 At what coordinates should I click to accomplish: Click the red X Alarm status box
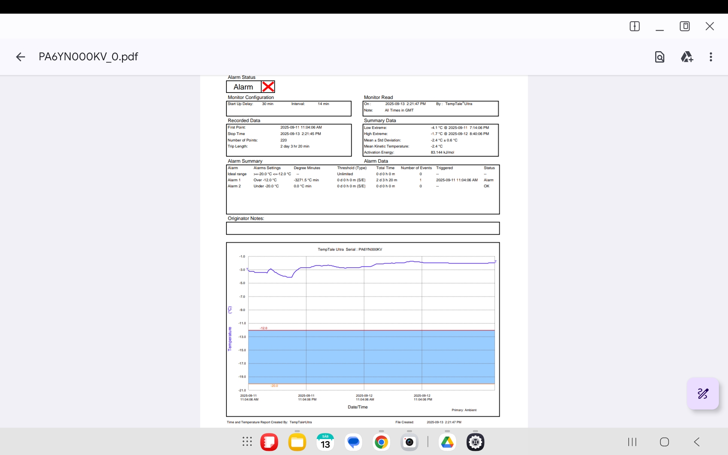[268, 87]
